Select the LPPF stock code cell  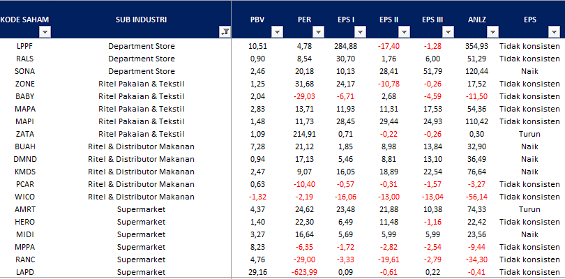pos(25,45)
